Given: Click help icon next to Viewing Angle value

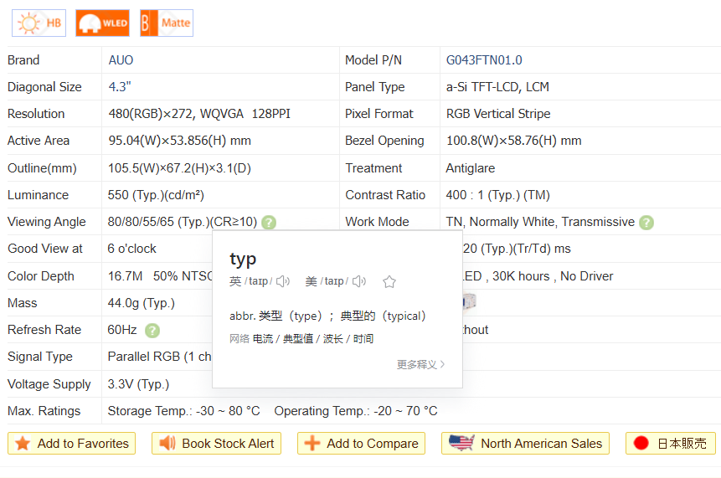Looking at the screenshot, I should coord(268,223).
